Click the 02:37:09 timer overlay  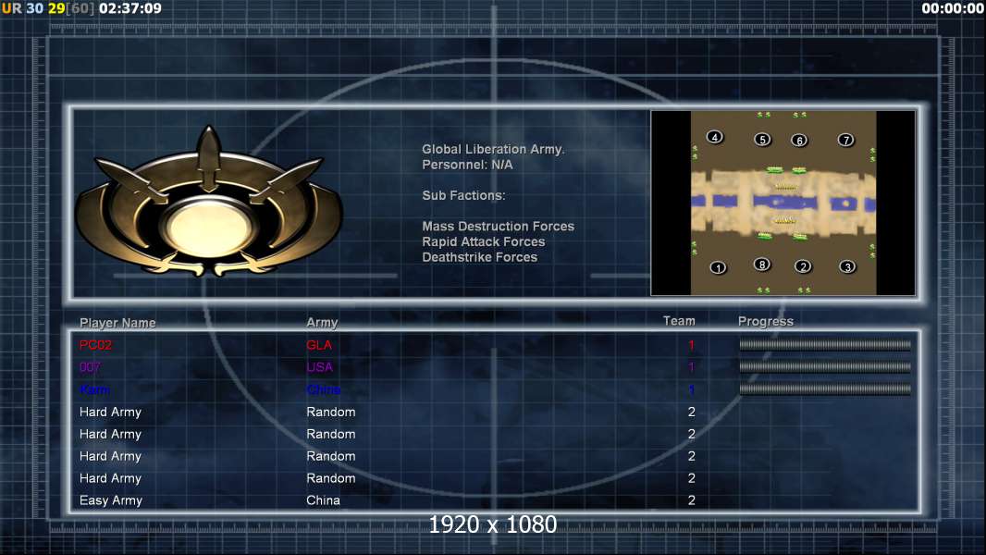130,9
